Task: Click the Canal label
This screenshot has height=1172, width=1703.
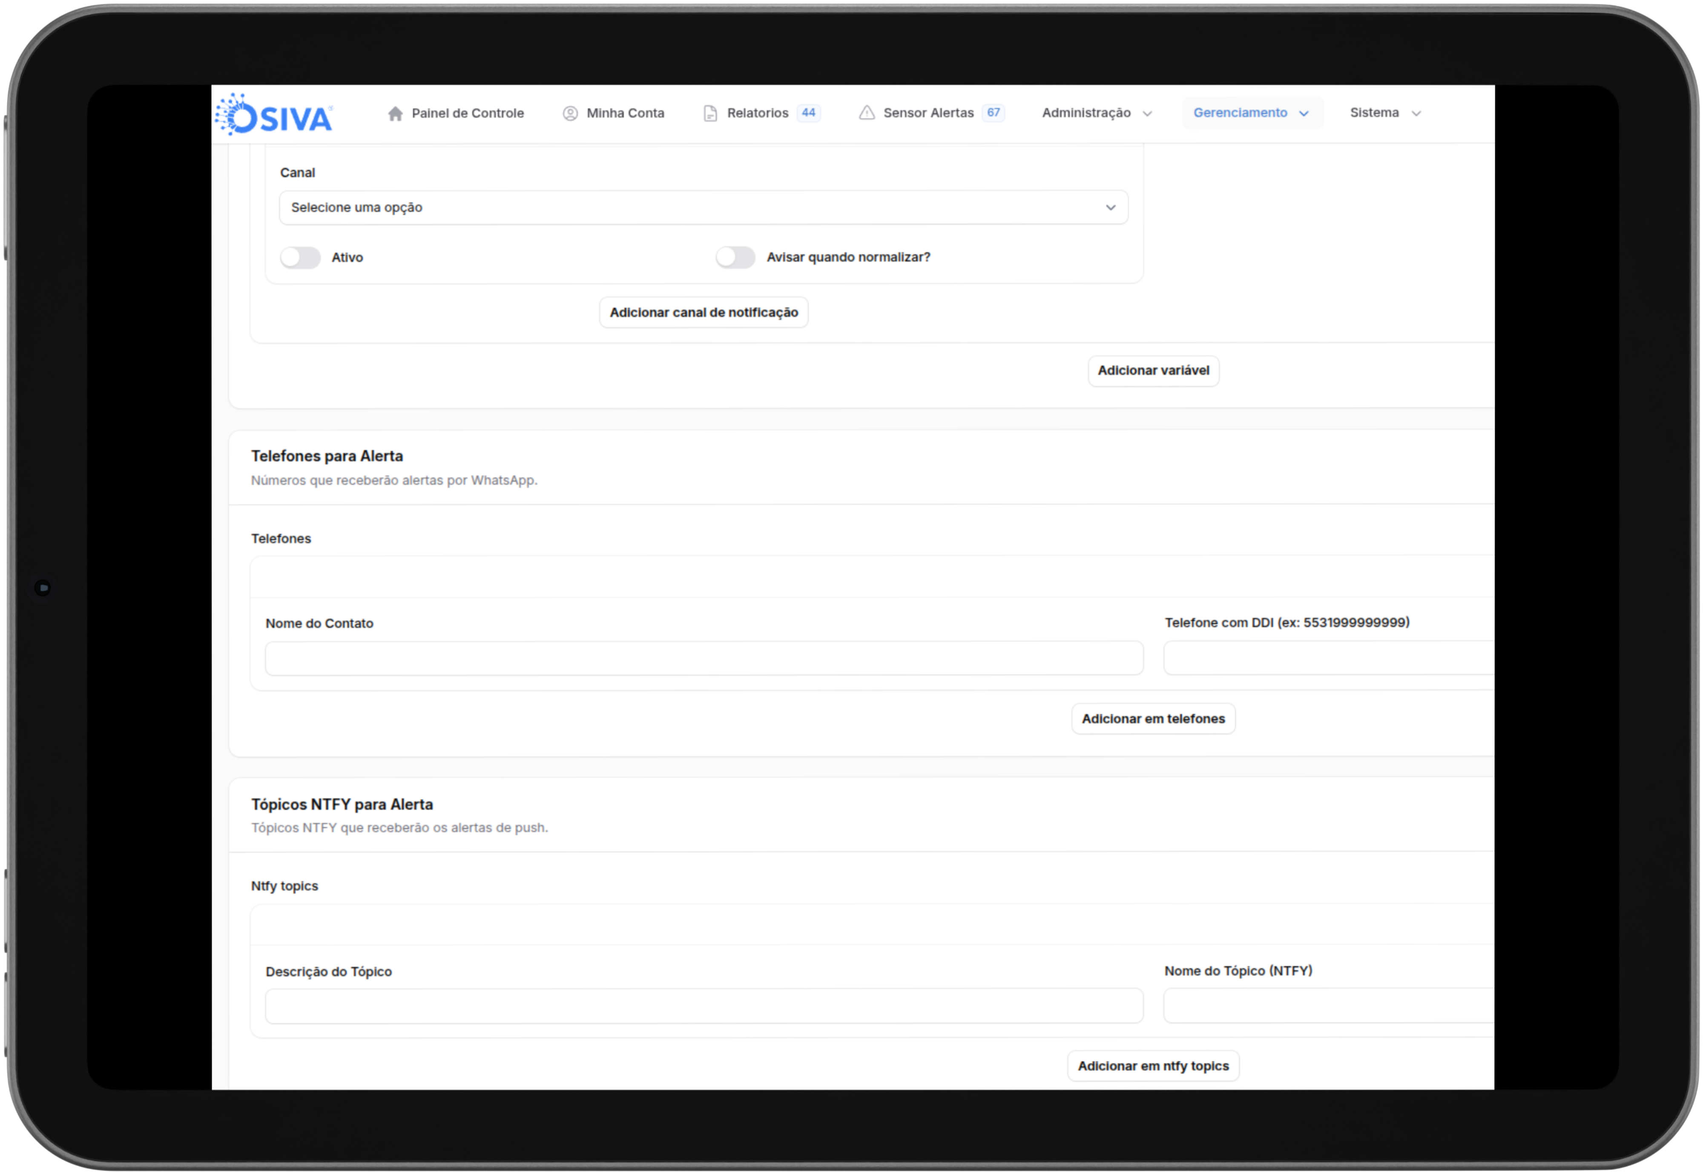Action: click(297, 172)
